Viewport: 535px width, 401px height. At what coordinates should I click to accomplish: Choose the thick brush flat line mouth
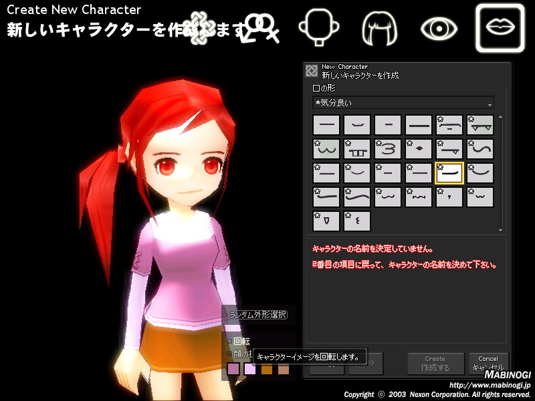pyautogui.click(x=326, y=197)
